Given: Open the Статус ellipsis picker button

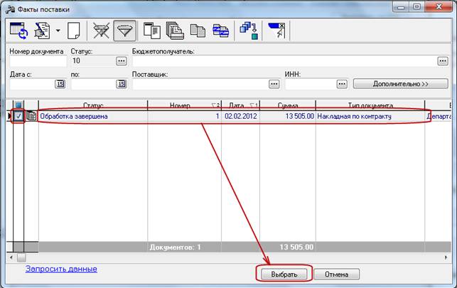Looking at the screenshot, I should tap(121, 61).
